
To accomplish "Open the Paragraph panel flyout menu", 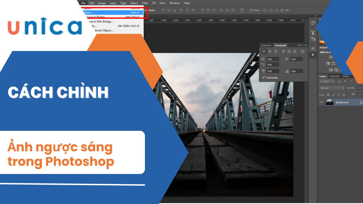I will click(x=305, y=45).
